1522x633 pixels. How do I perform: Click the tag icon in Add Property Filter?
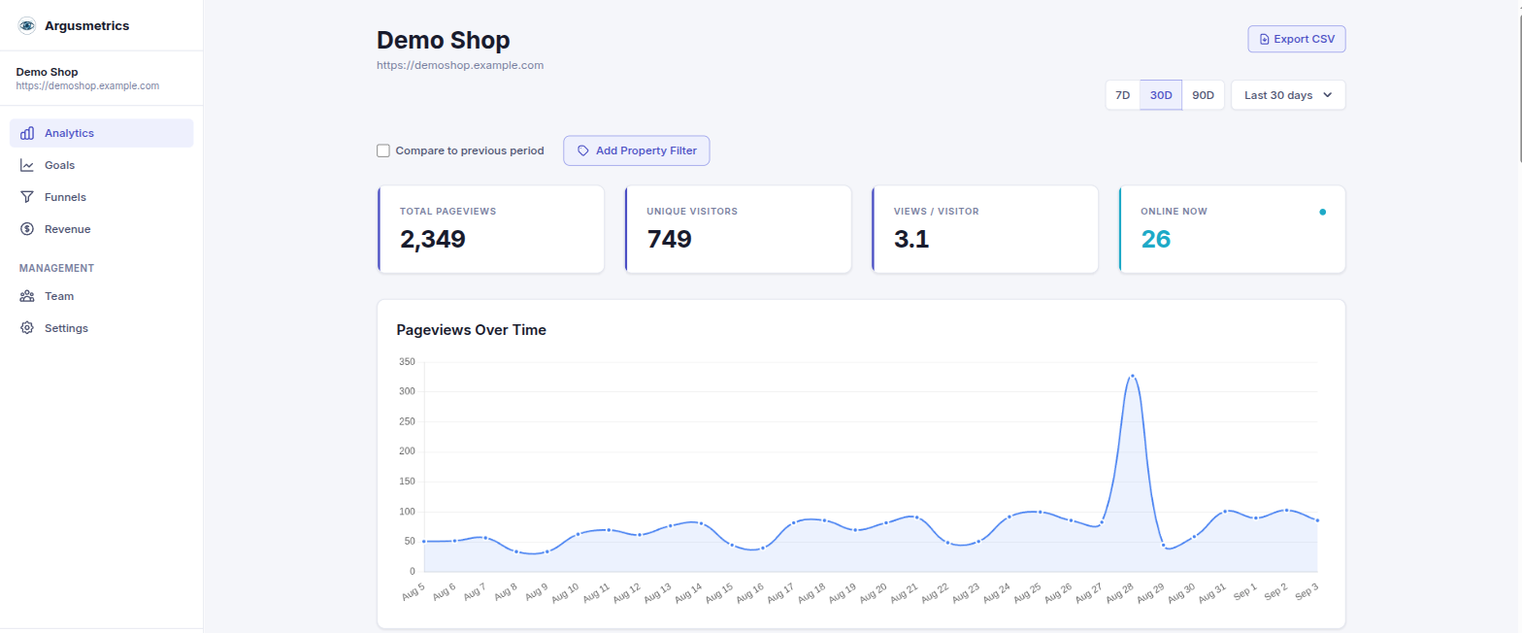[x=583, y=150]
